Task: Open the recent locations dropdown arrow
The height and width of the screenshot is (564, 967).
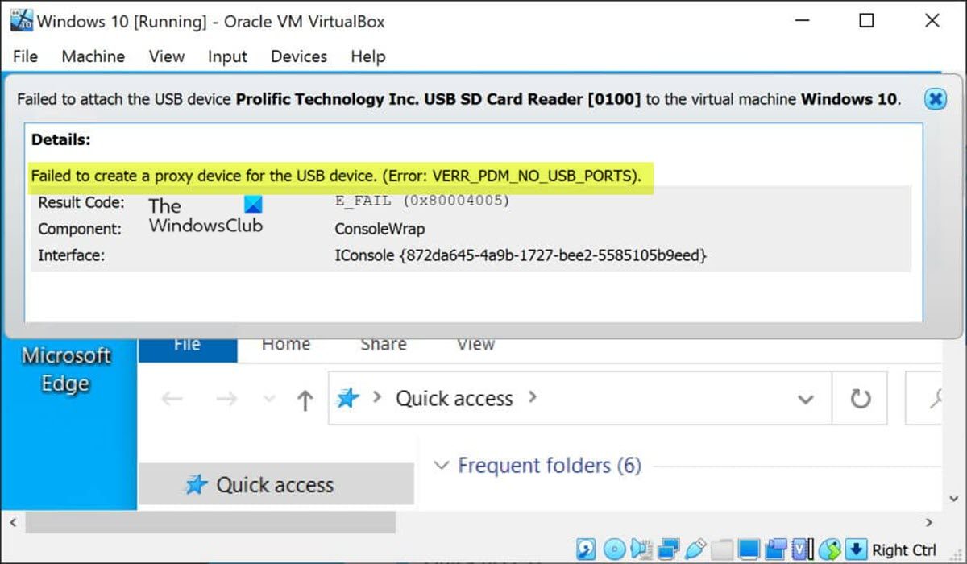Action: click(x=270, y=400)
